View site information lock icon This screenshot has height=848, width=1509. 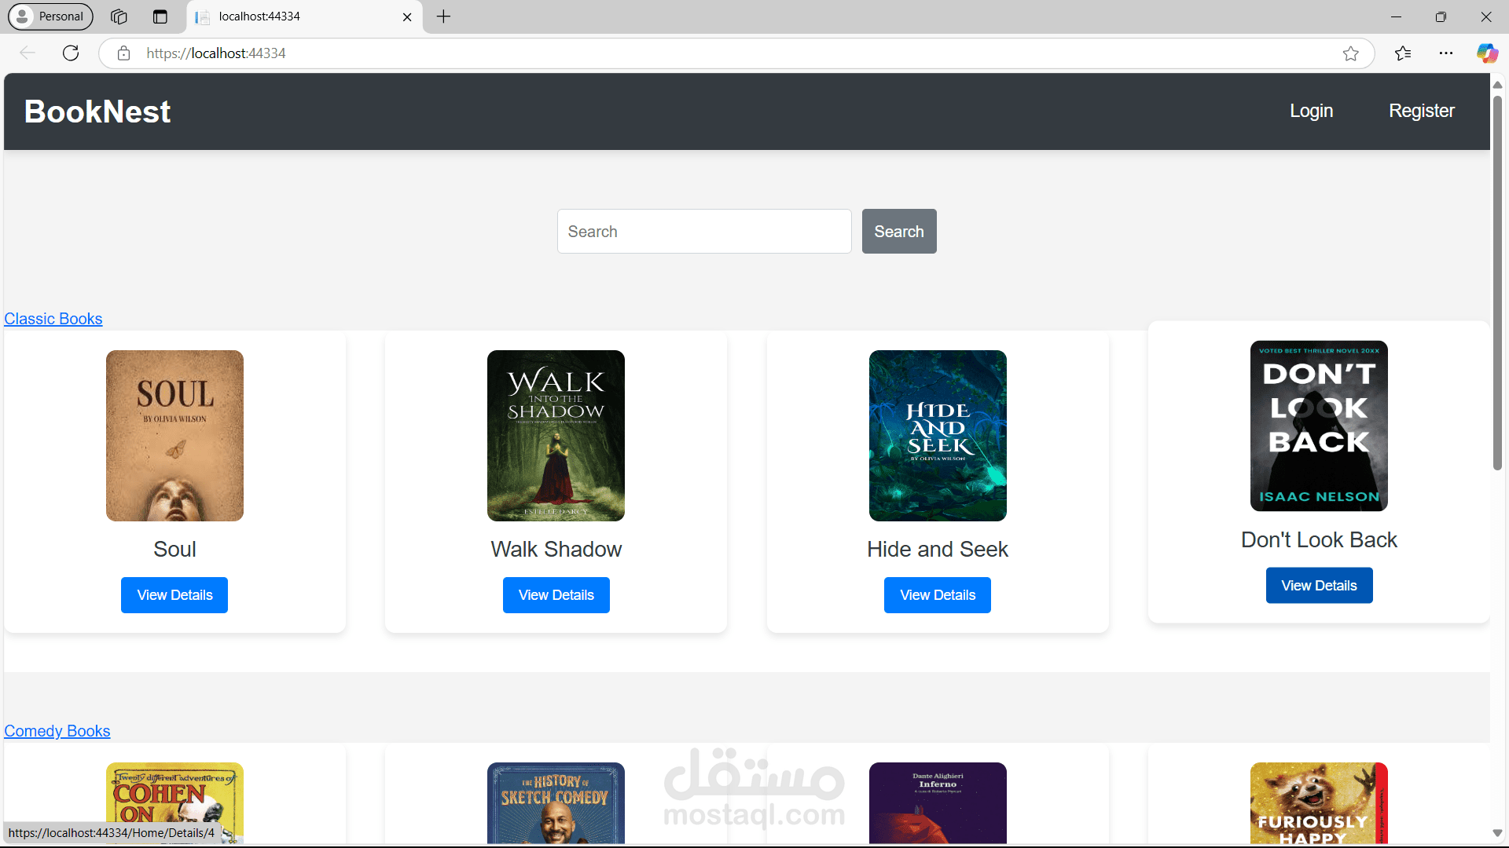tap(123, 53)
